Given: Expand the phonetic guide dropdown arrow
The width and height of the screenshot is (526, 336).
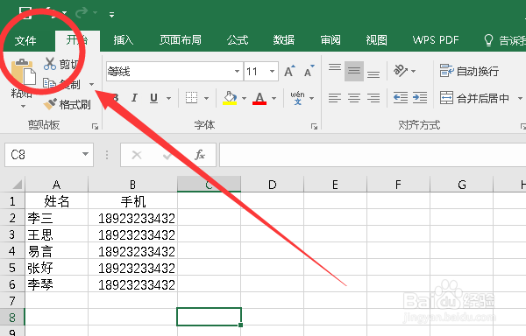Looking at the screenshot, I should [311, 98].
